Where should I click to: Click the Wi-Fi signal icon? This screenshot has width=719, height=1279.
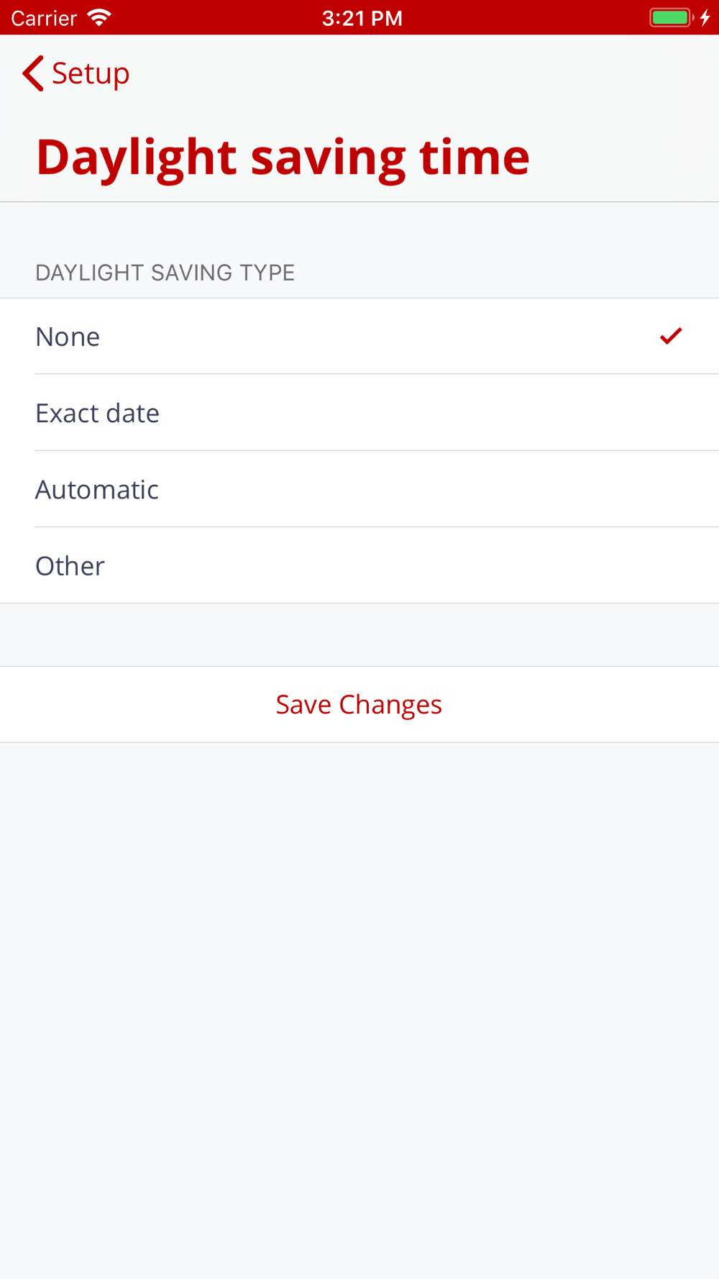99,17
